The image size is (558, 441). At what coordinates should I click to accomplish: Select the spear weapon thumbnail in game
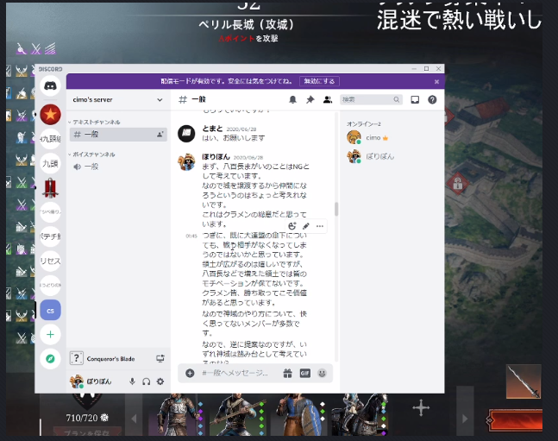(x=524, y=381)
